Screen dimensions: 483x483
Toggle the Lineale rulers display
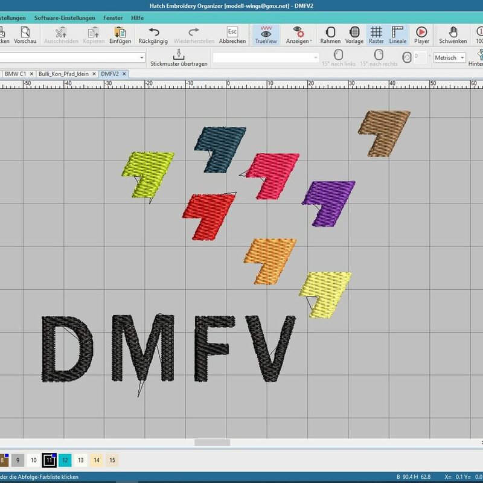pos(397,34)
